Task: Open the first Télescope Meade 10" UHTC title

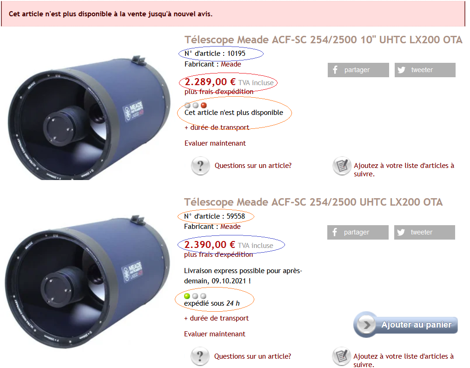Action: [x=324, y=40]
